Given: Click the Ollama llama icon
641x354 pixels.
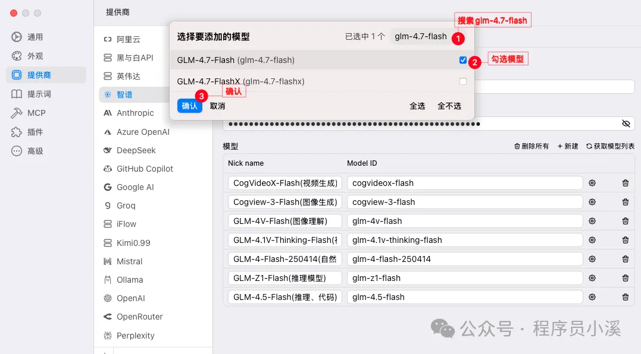Looking at the screenshot, I should [108, 280].
